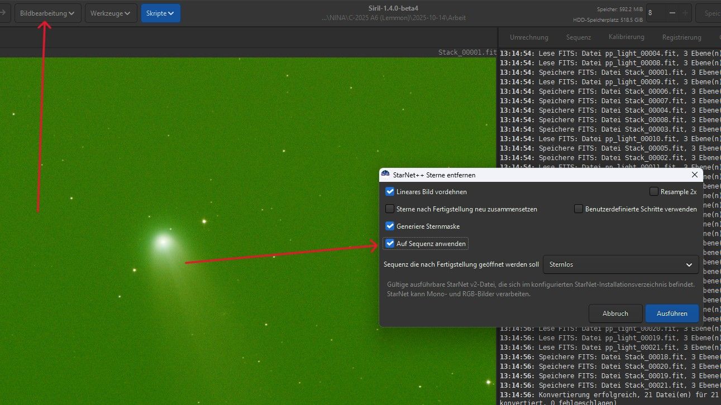Viewport: 721px width, 405px height.
Task: Enable Resample 2x checkbox
Action: pyautogui.click(x=654, y=191)
